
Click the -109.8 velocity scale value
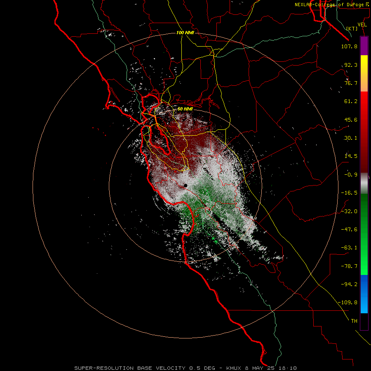tap(348, 303)
